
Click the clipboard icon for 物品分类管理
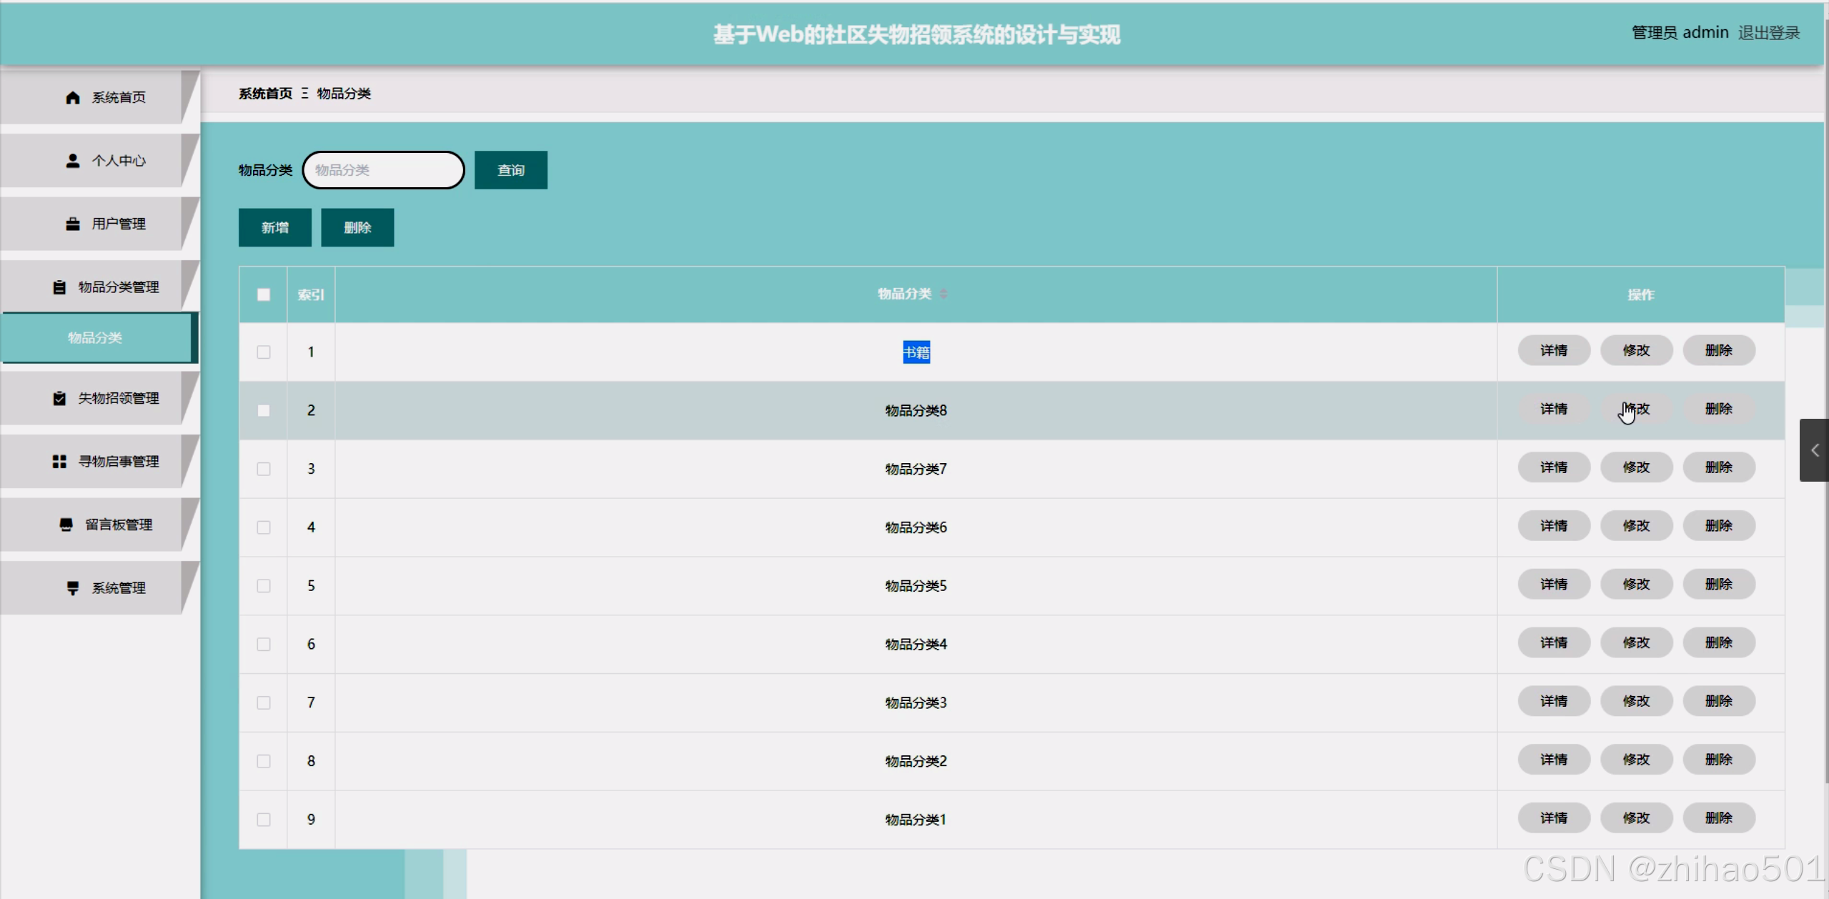pos(59,287)
